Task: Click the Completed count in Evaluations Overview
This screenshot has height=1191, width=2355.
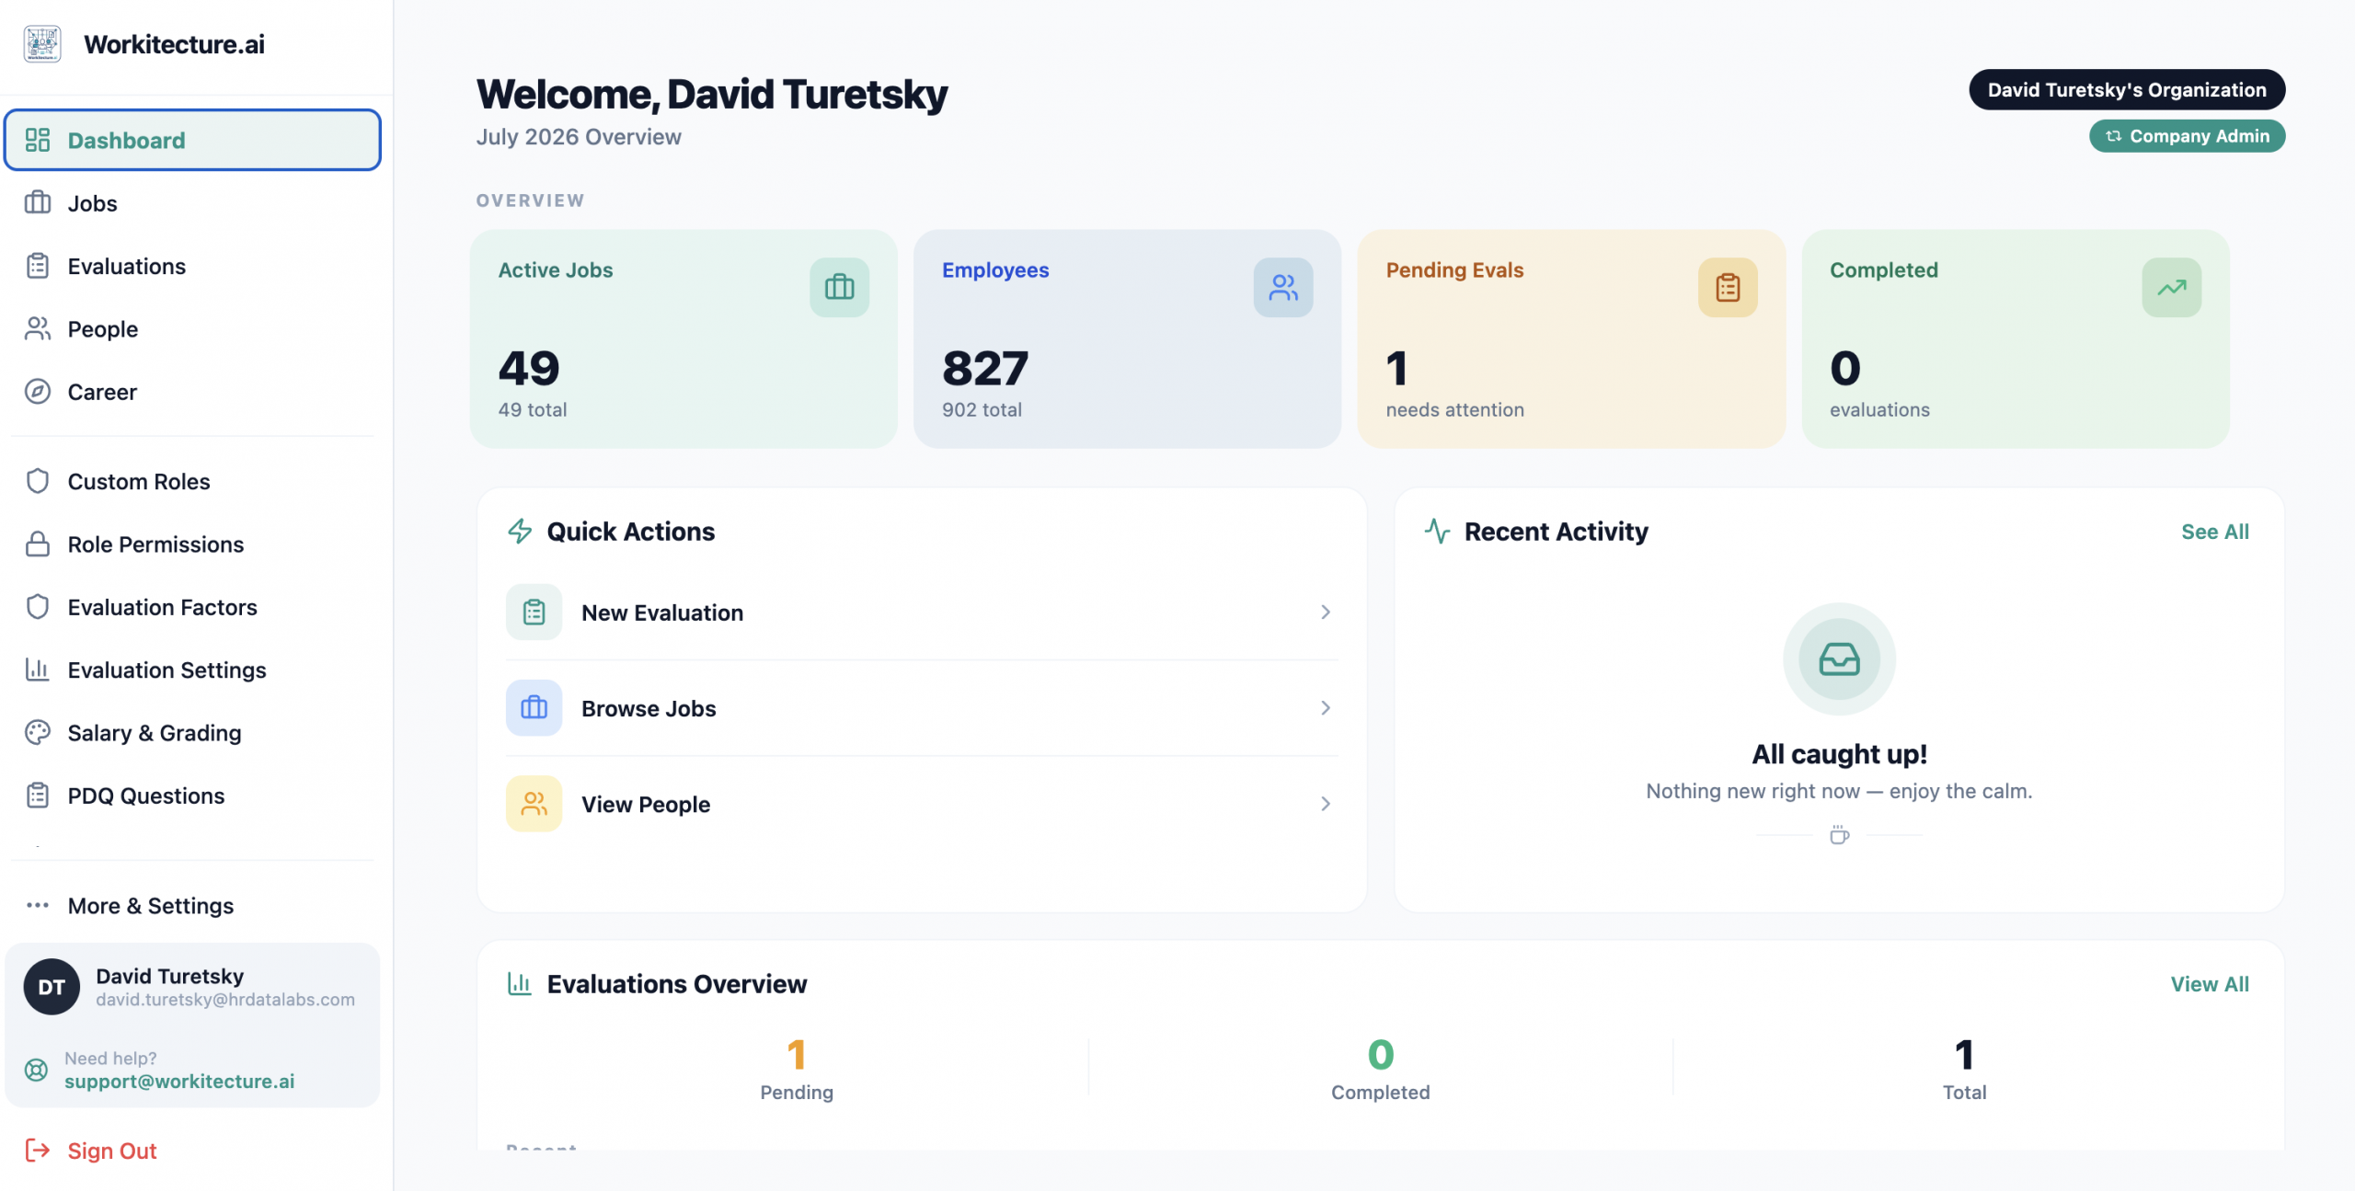Action: click(1381, 1055)
